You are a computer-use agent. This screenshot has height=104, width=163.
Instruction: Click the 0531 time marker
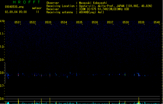[18, 22]
